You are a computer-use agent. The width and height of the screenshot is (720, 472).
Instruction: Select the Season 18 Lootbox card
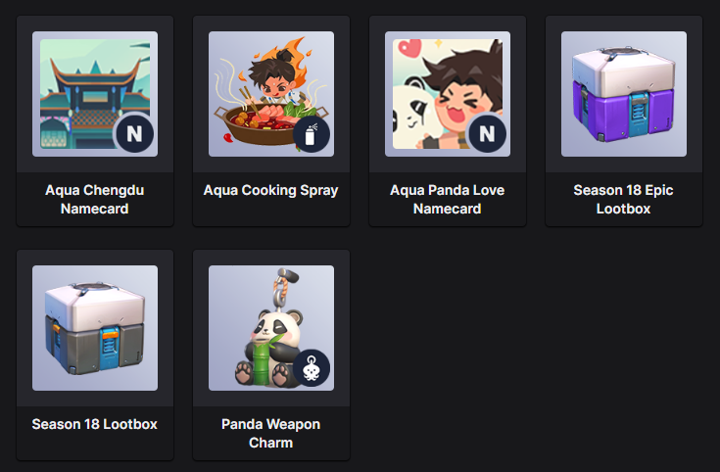[x=95, y=354]
